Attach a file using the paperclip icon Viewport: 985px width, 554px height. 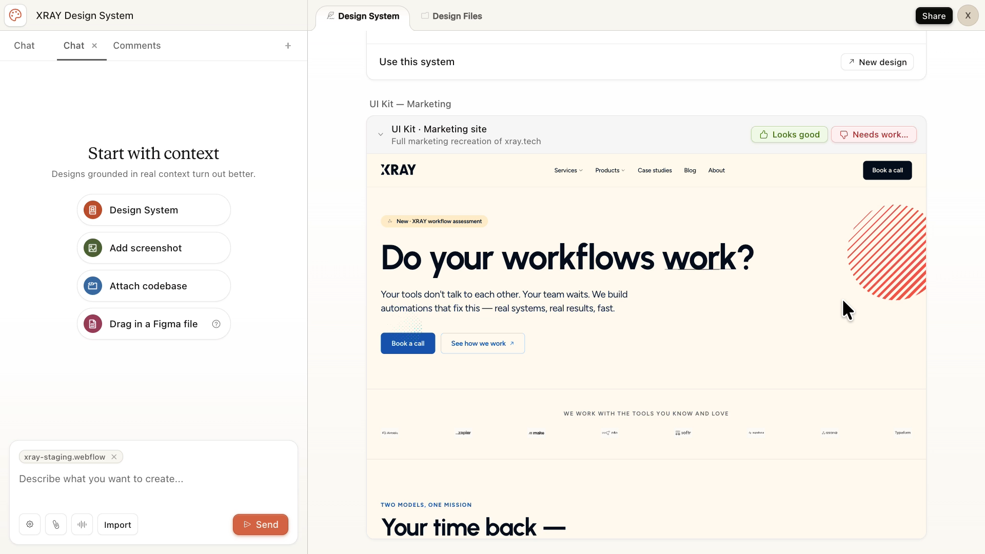point(56,524)
